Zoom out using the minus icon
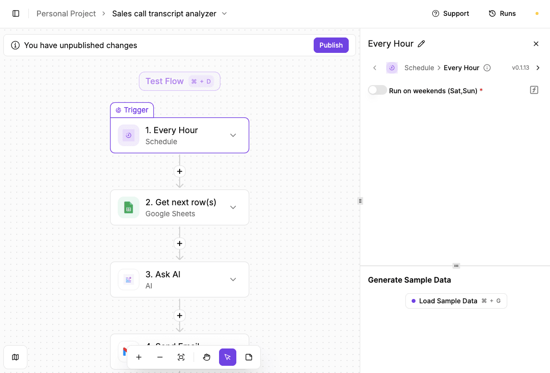This screenshot has height=373, width=550. click(x=160, y=357)
